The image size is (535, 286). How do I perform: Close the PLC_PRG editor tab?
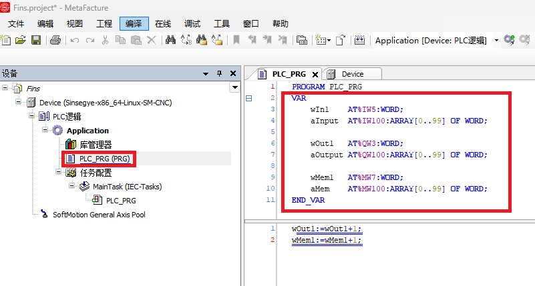(315, 75)
